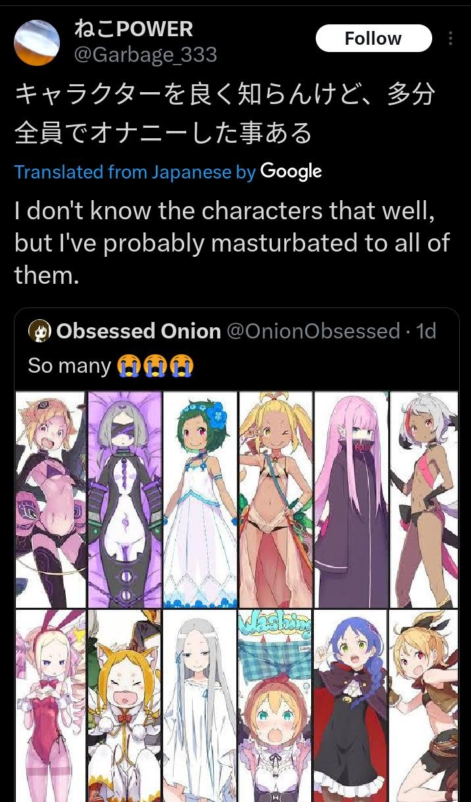Open the tweet's three-dot more options menu

[x=451, y=39]
